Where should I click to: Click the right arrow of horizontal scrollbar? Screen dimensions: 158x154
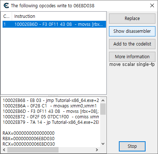97,150
